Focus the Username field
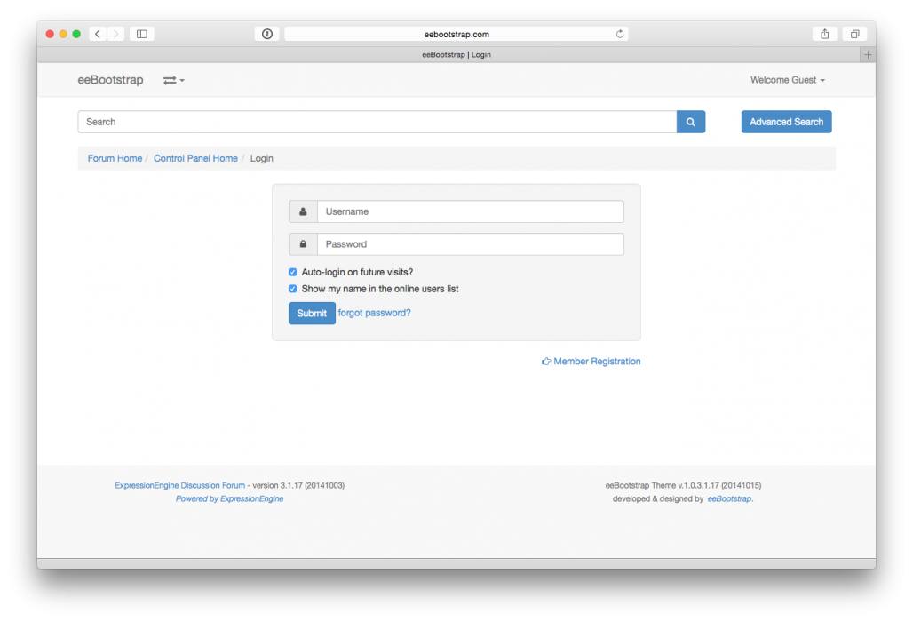The height and width of the screenshot is (622, 913). click(471, 211)
